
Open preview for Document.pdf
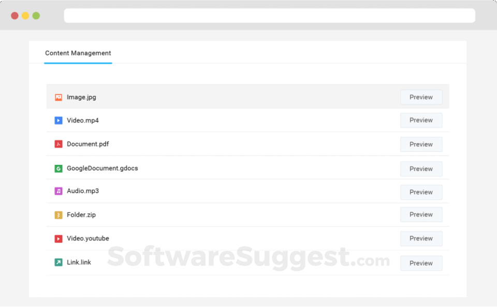(x=421, y=144)
